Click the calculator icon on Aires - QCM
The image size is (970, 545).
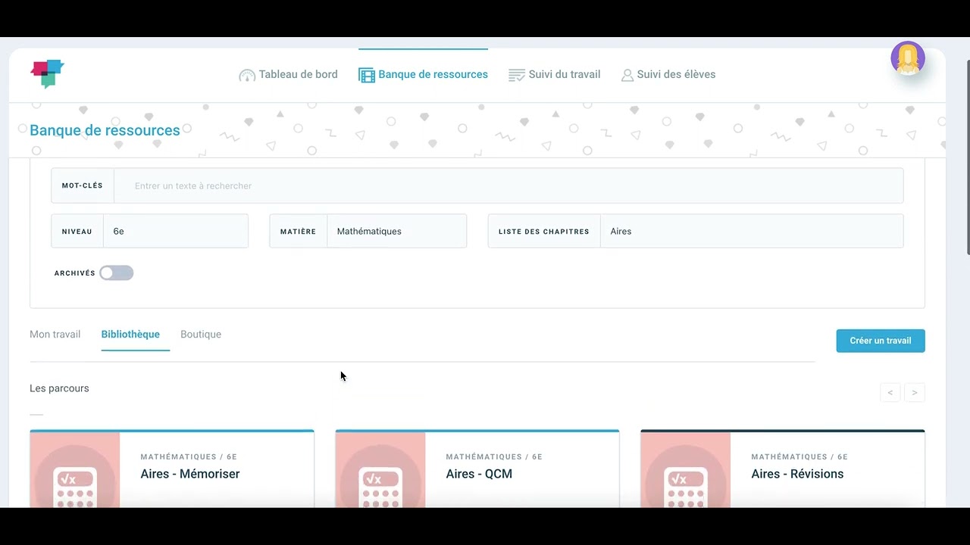381,486
